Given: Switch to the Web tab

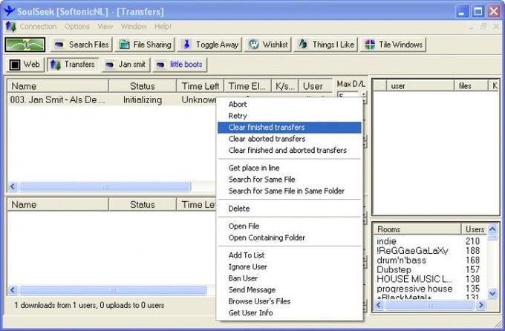Looking at the screenshot, I should pos(25,65).
